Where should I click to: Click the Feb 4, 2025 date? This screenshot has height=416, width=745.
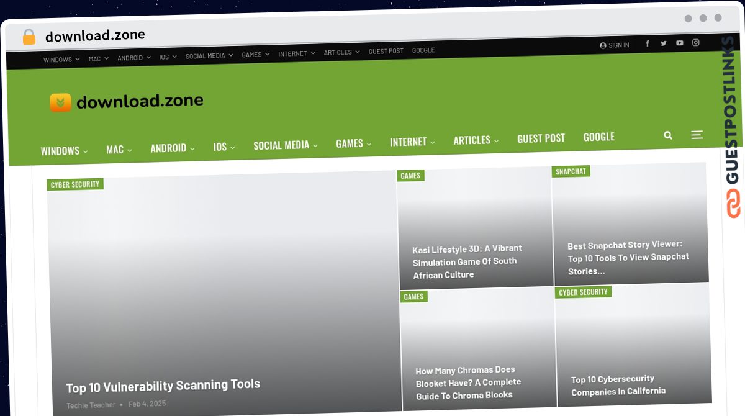(147, 404)
